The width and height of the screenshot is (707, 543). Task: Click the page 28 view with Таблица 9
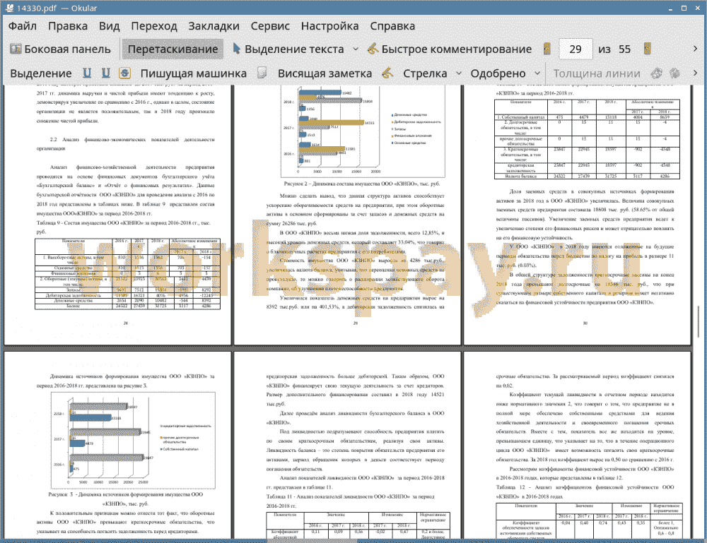117,215
